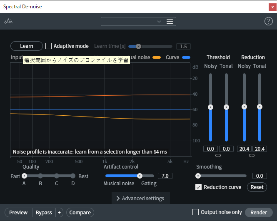Select Quality option B

[x=40, y=176]
